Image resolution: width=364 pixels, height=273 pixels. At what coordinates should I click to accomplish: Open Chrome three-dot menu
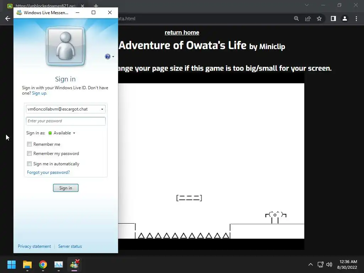[x=356, y=18]
